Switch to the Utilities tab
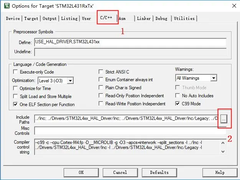 pyautogui.click(x=184, y=18)
